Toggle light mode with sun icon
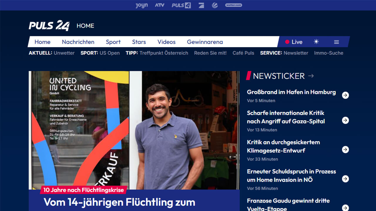 (x=316, y=42)
